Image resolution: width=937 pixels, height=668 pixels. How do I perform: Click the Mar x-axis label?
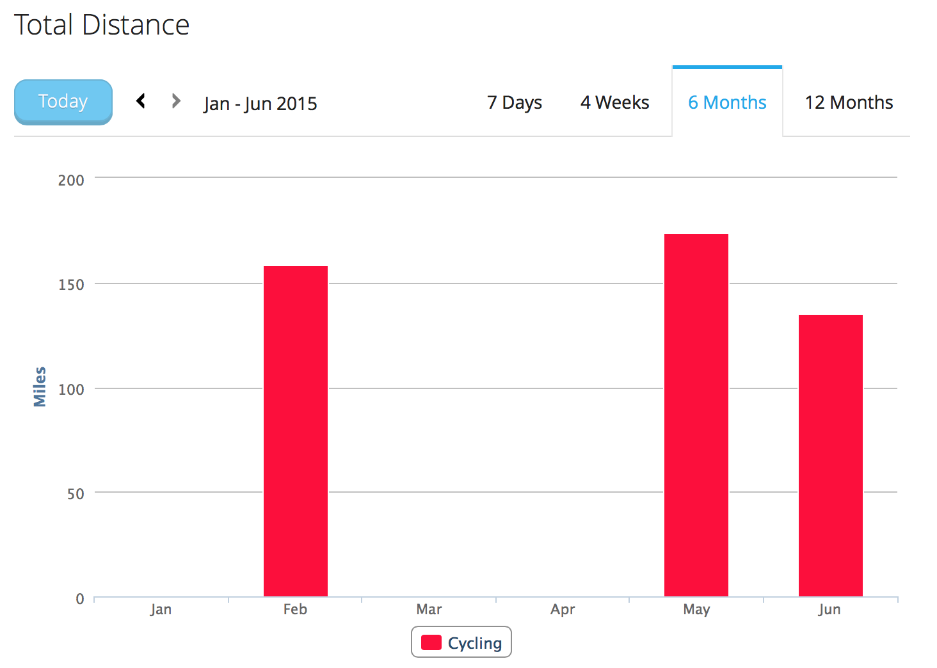coord(429,609)
